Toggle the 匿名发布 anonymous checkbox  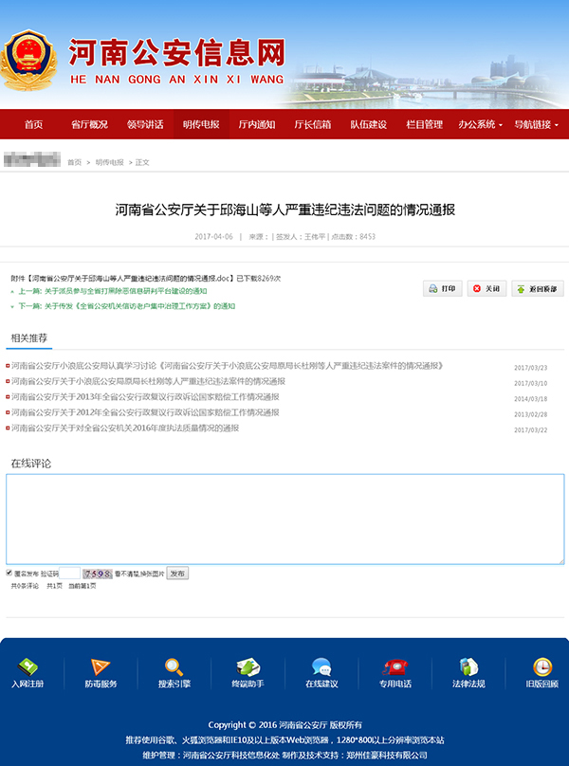(9, 574)
